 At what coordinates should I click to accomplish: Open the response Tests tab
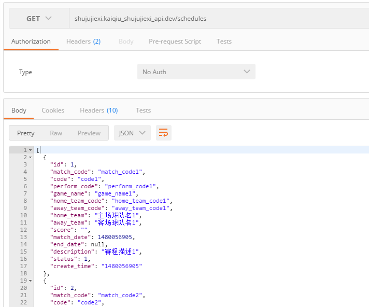point(143,110)
